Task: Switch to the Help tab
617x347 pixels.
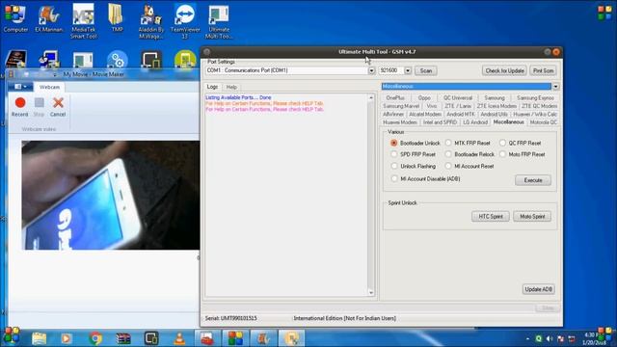Action: (x=231, y=87)
